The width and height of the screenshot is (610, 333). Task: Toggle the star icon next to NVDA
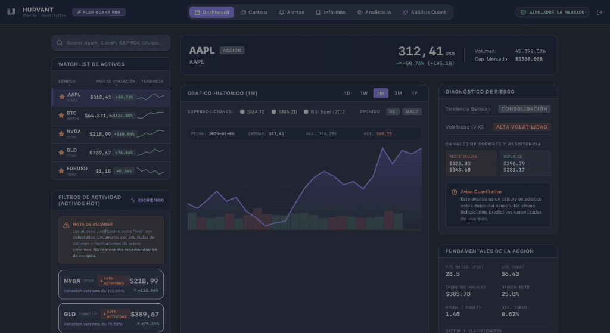(x=61, y=134)
